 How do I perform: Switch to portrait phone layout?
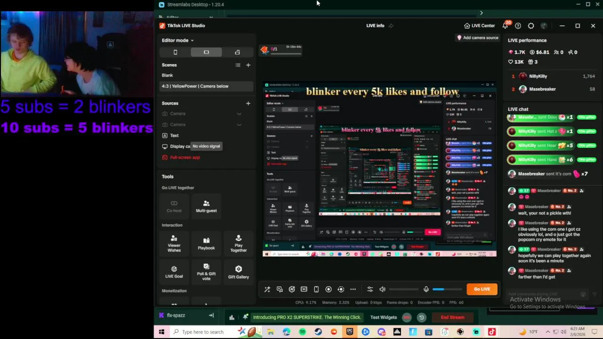[x=175, y=52]
